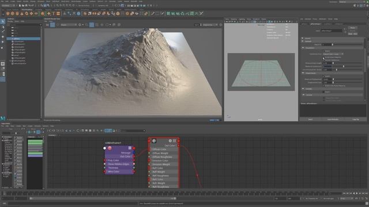Change view mode icon on Wireframe1 node
Viewport: 369px width, 207px height.
(x=130, y=148)
